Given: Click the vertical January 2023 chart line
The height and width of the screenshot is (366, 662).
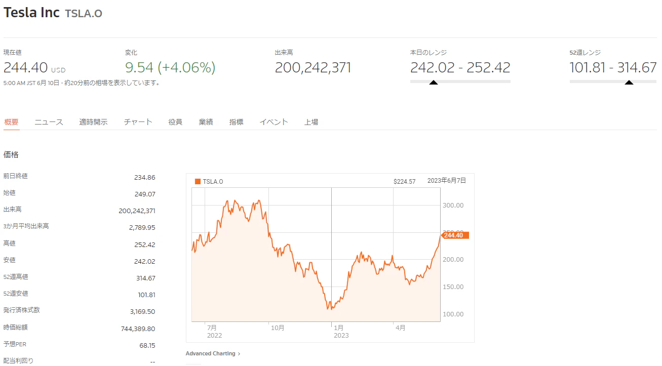Looking at the screenshot, I should [331, 253].
